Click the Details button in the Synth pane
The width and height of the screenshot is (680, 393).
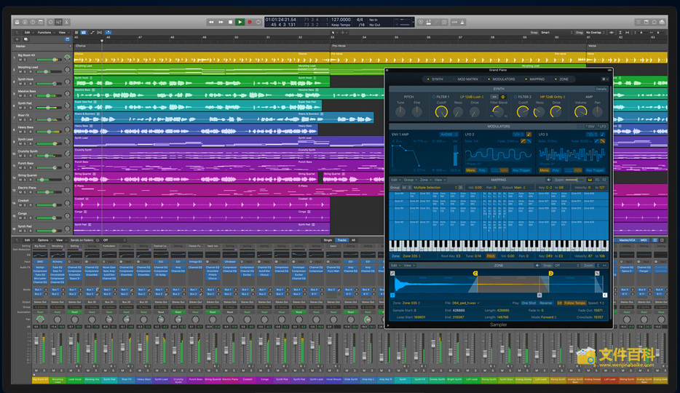pos(601,89)
